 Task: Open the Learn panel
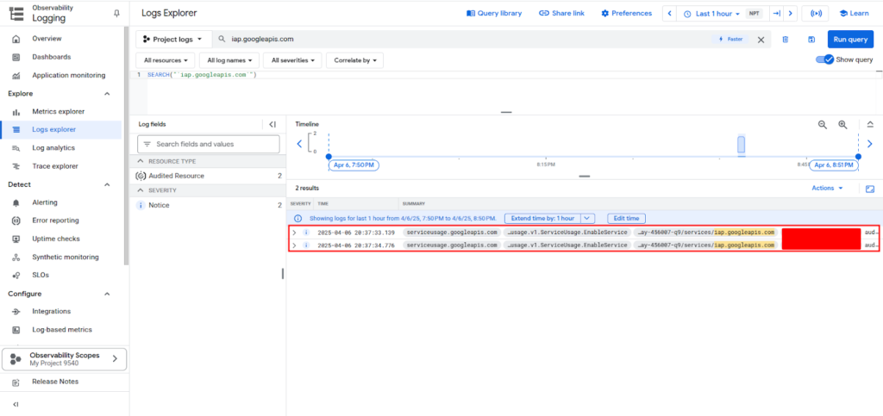pos(855,14)
